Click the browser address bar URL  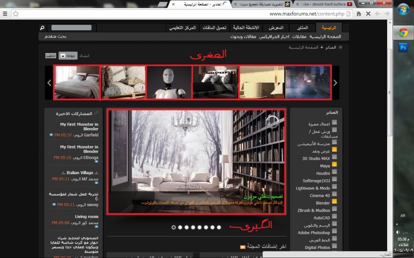click(x=307, y=14)
